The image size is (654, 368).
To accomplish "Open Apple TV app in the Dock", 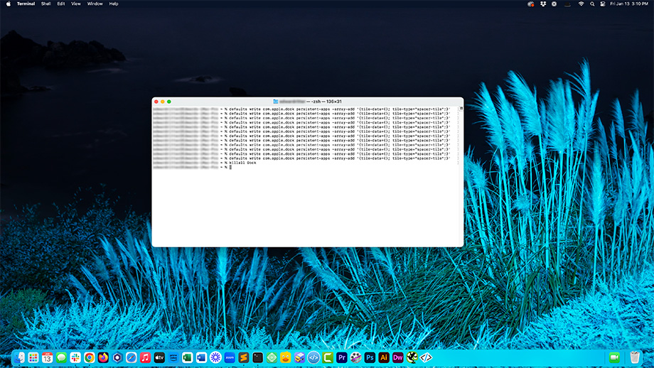I will click(159, 357).
